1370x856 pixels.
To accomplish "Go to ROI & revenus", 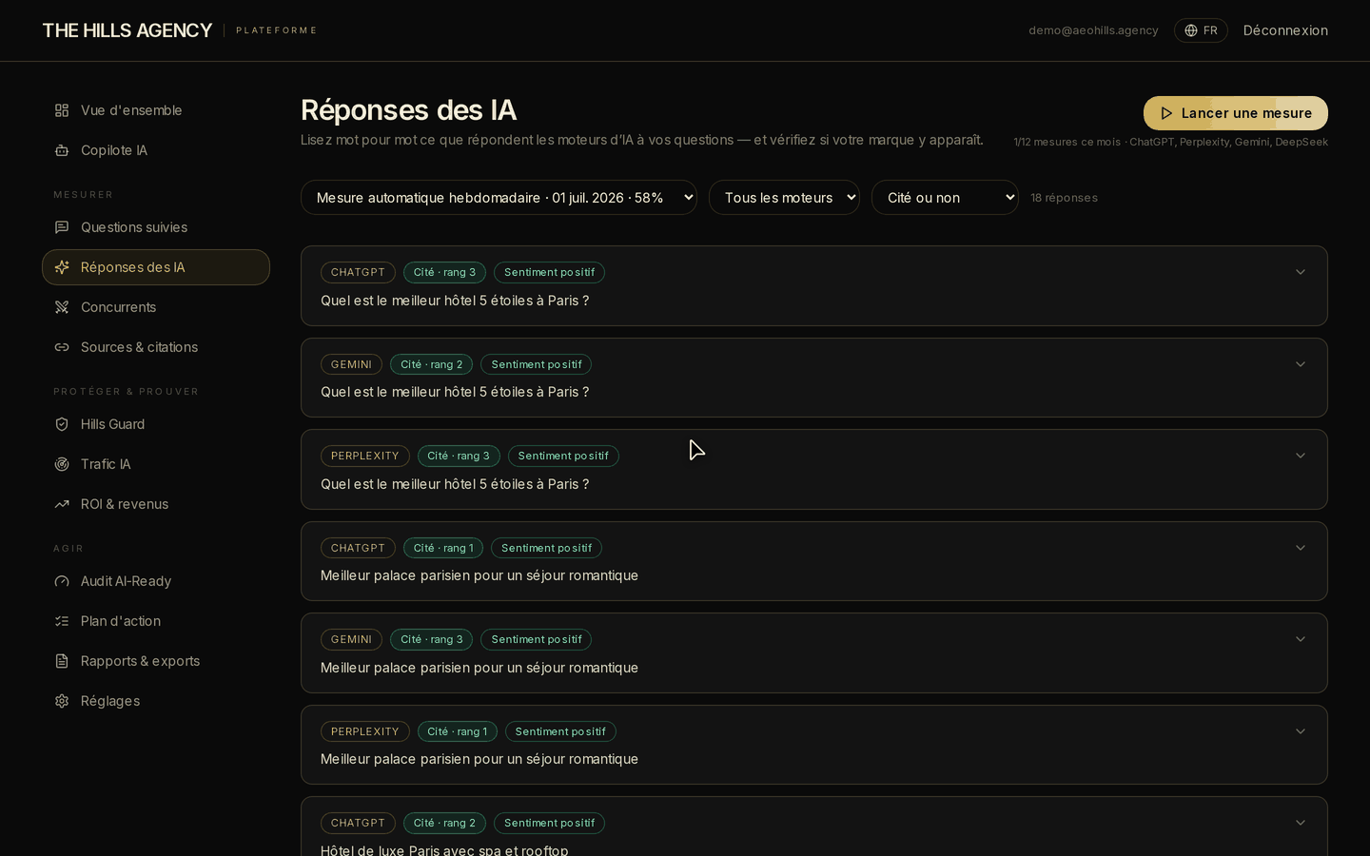I will click(156, 504).
